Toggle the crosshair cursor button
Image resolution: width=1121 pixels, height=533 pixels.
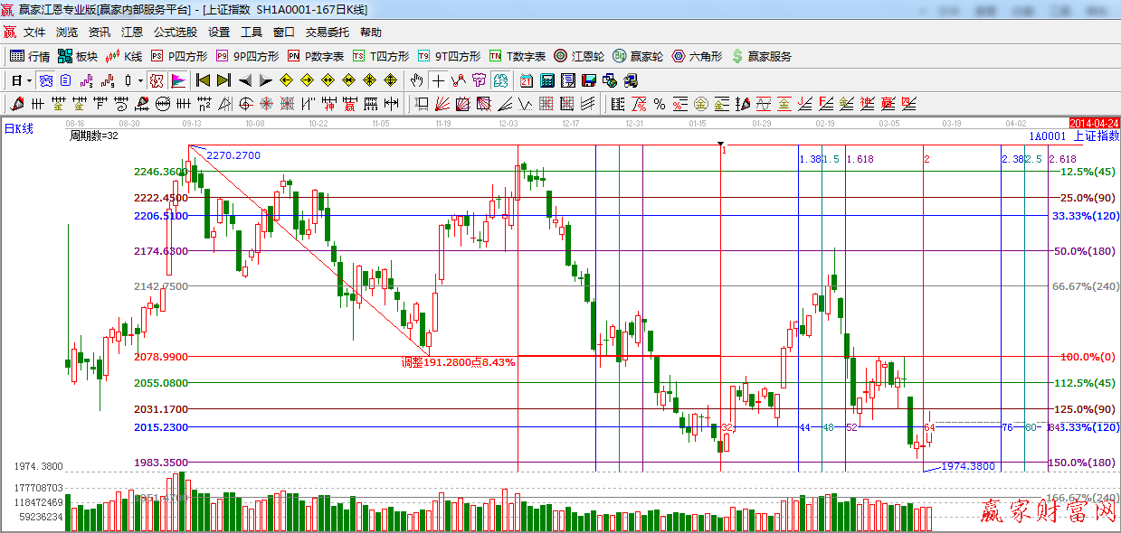coord(438,80)
